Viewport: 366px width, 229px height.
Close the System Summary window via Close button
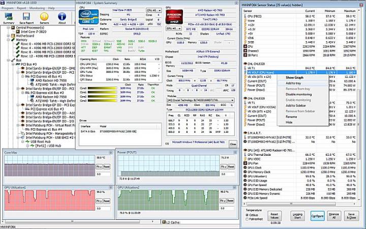pyautogui.click(x=233, y=144)
